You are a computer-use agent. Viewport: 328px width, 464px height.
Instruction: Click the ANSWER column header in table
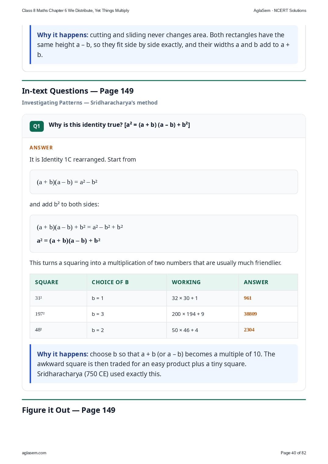tap(256, 282)
